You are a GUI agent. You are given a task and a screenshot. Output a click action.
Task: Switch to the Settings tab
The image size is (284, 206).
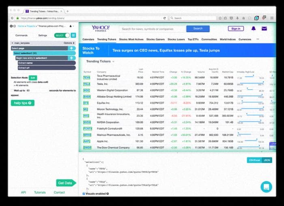click(x=43, y=35)
